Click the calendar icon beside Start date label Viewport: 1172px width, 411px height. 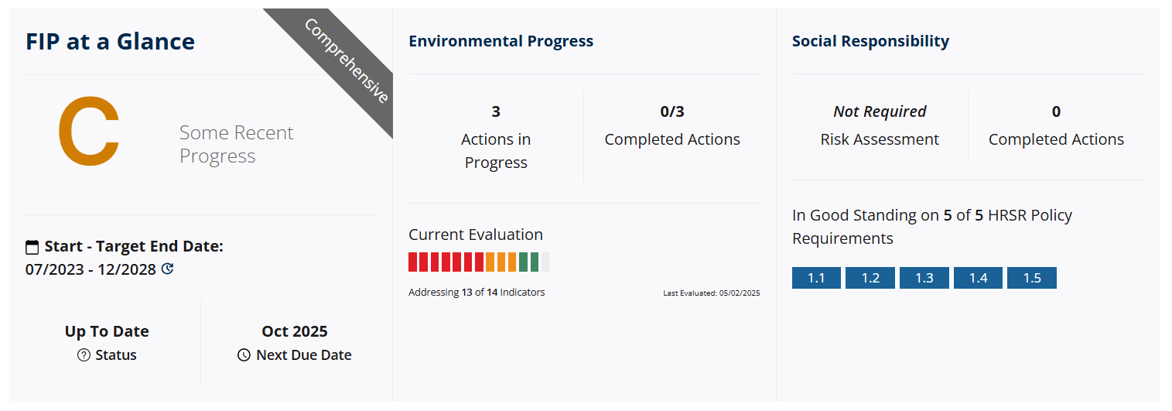point(32,248)
